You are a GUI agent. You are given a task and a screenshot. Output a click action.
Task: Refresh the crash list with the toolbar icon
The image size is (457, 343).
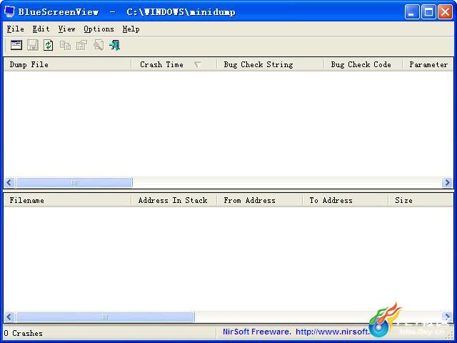(49, 45)
